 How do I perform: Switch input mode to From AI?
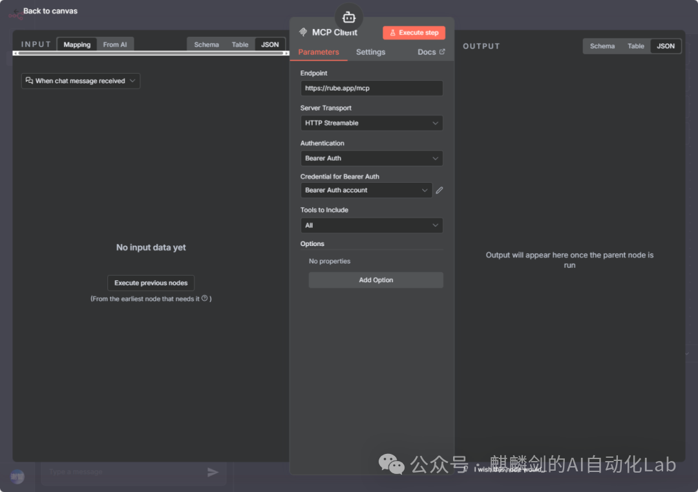click(115, 45)
